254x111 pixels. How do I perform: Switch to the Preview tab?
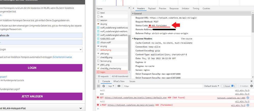pos(162,8)
